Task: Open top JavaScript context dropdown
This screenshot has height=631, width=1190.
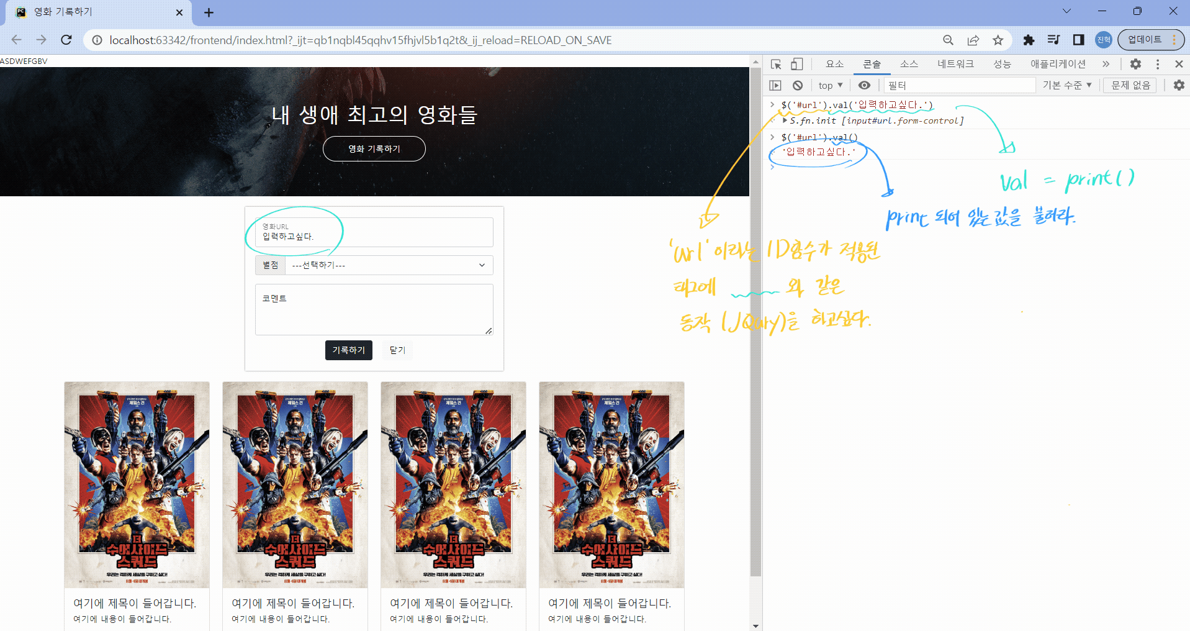Action: point(831,85)
